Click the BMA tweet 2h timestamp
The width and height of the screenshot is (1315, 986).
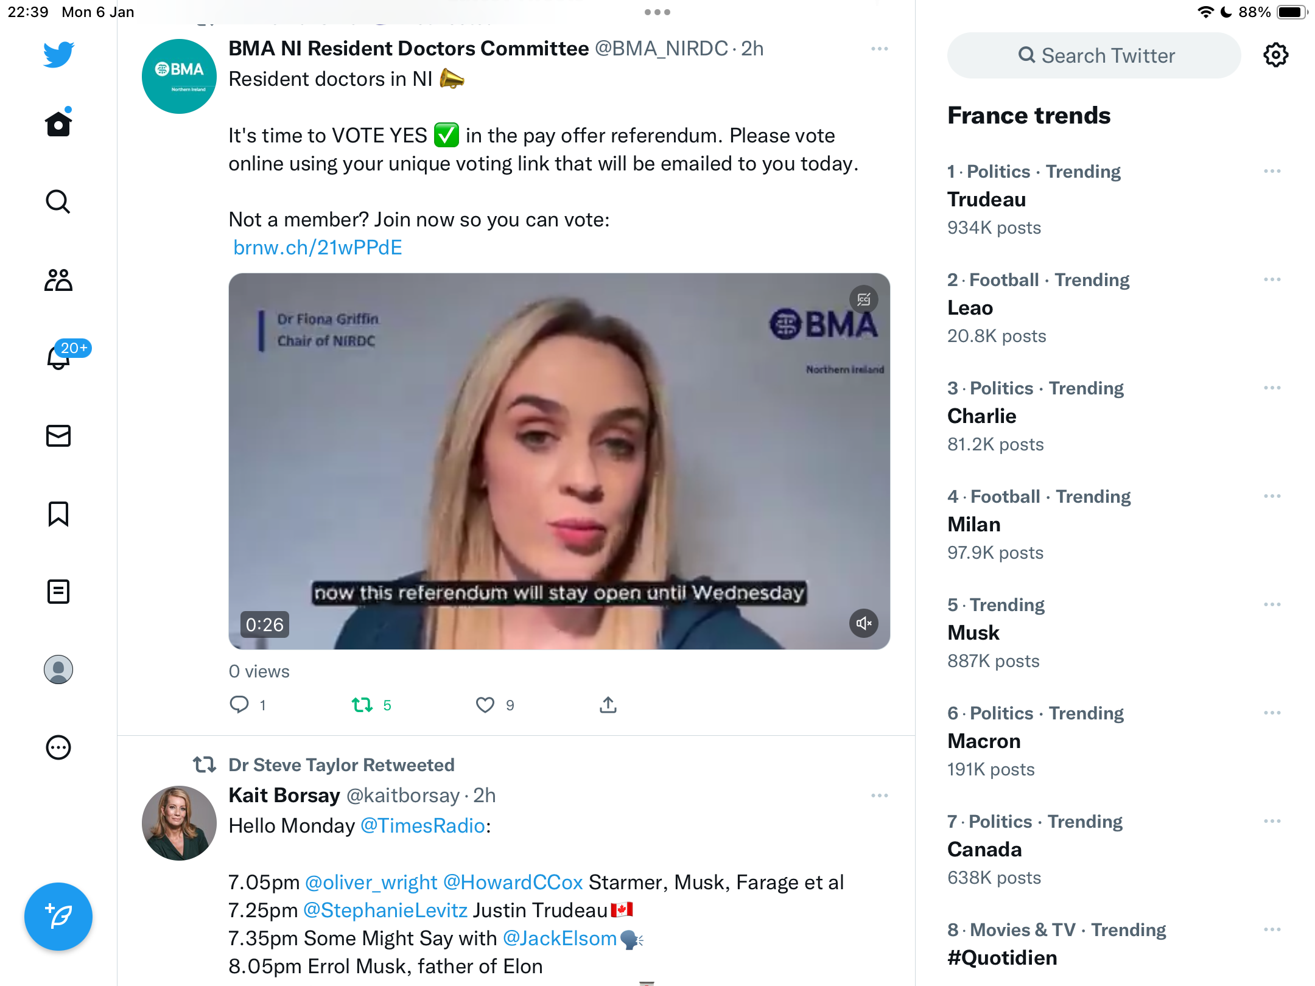pyautogui.click(x=752, y=48)
